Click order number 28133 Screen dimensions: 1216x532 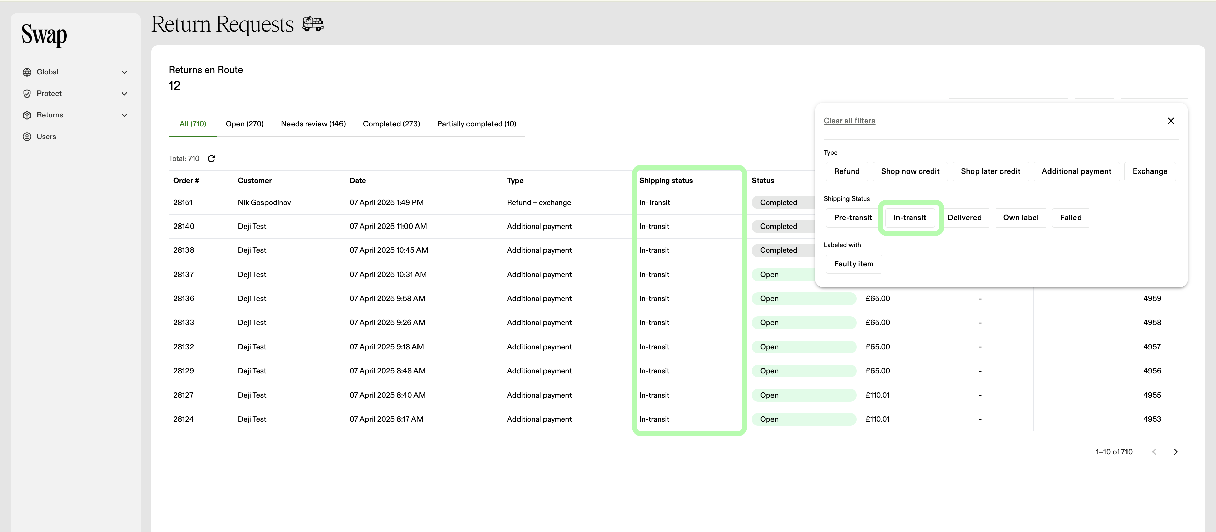pos(183,323)
